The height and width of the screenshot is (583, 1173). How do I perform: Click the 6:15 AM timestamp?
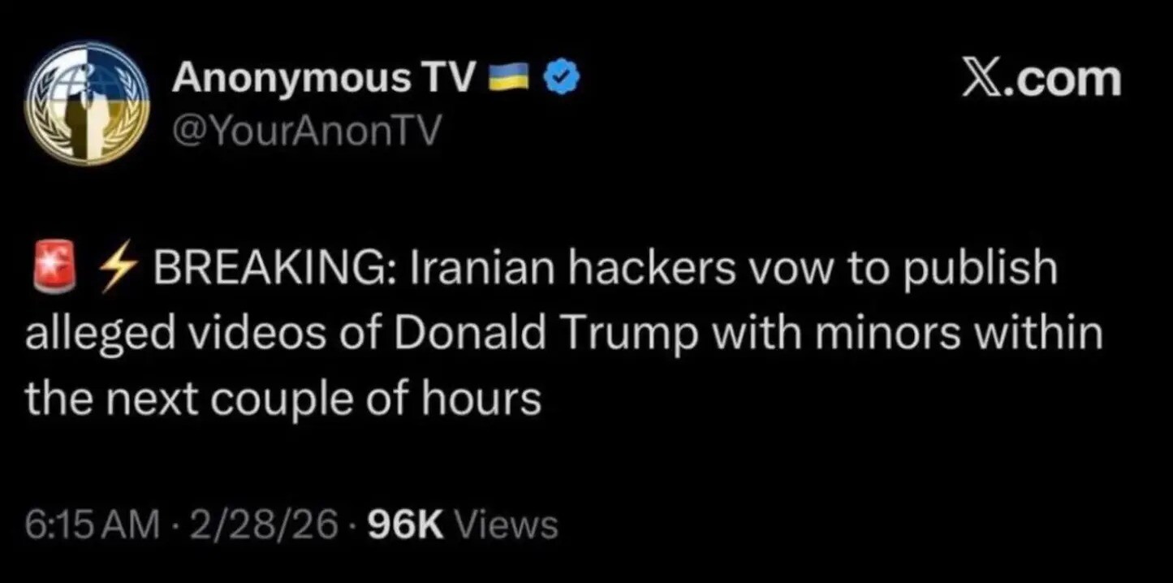[x=92, y=525]
